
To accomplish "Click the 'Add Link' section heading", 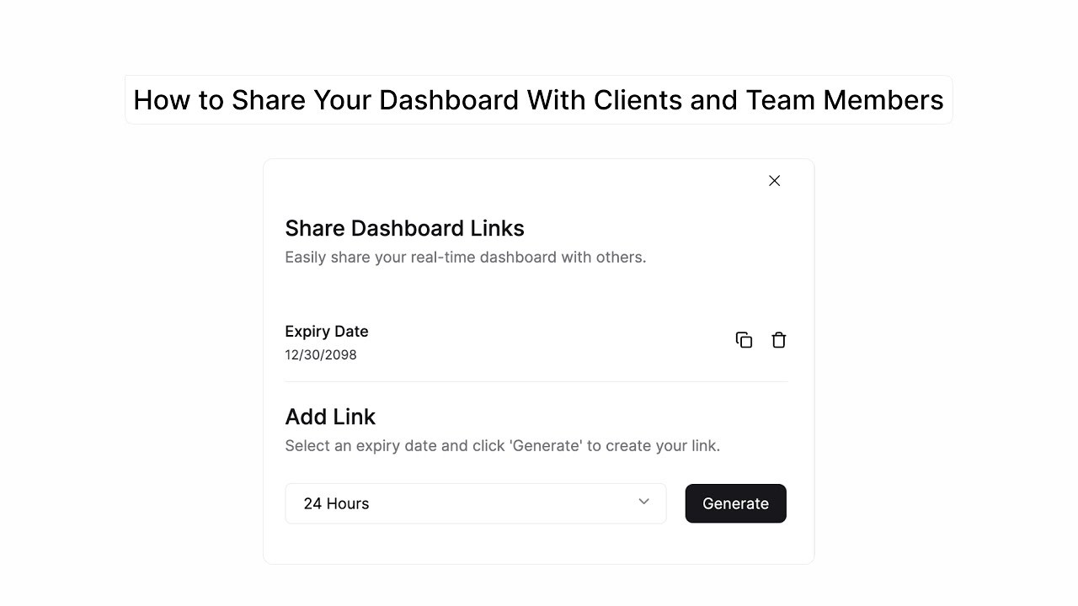I will (330, 417).
